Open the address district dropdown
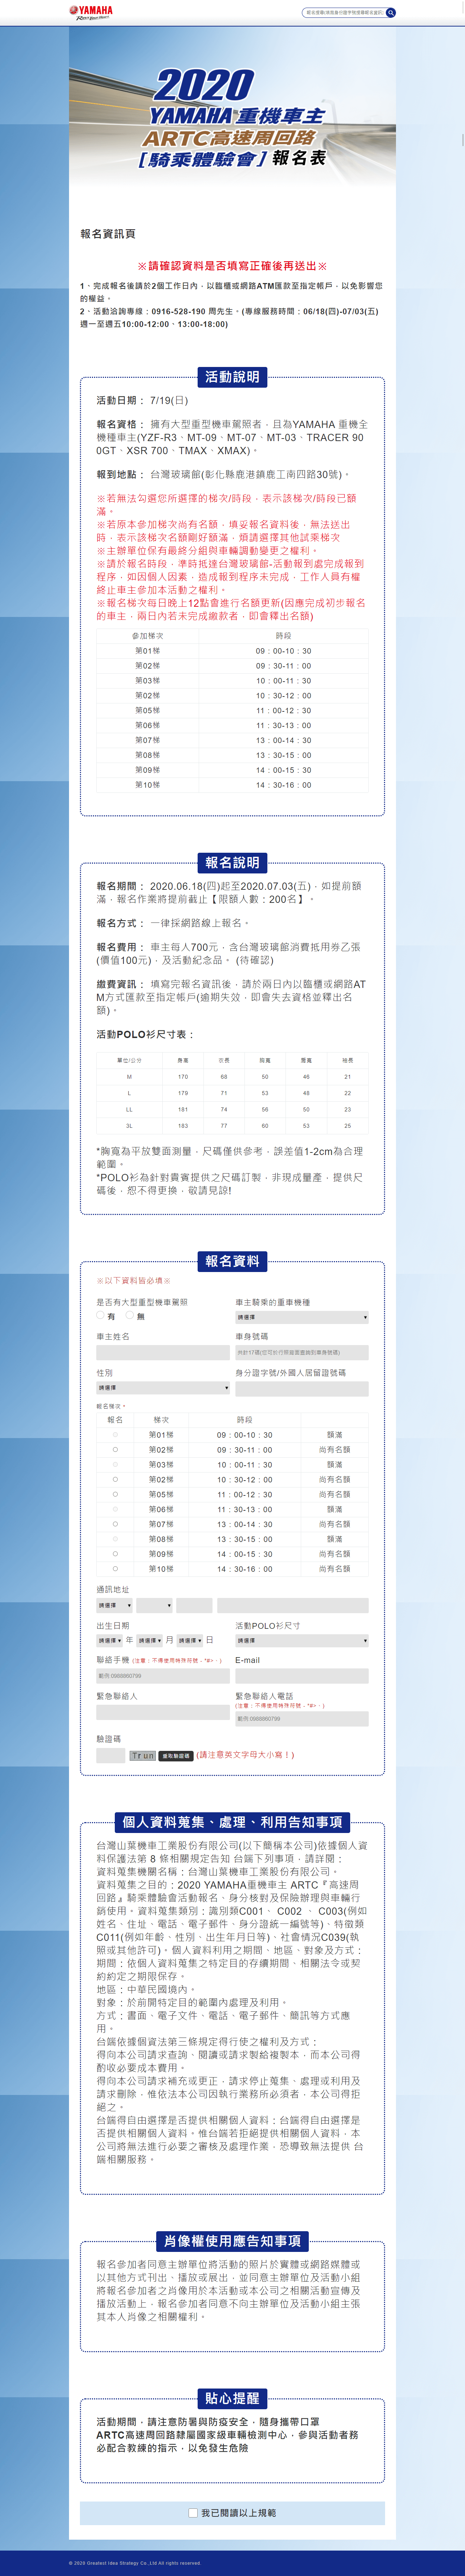465x2576 pixels. click(154, 1605)
